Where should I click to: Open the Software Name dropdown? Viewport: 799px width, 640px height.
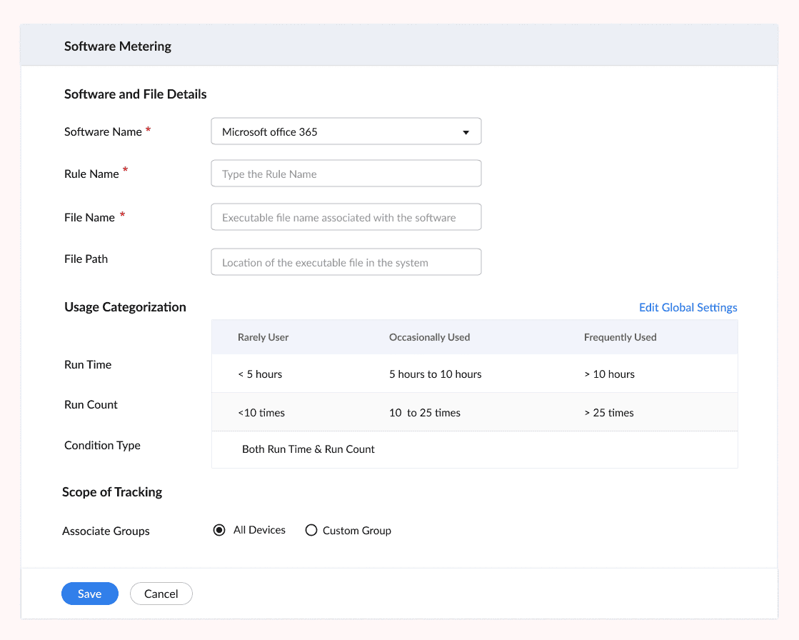click(x=346, y=131)
